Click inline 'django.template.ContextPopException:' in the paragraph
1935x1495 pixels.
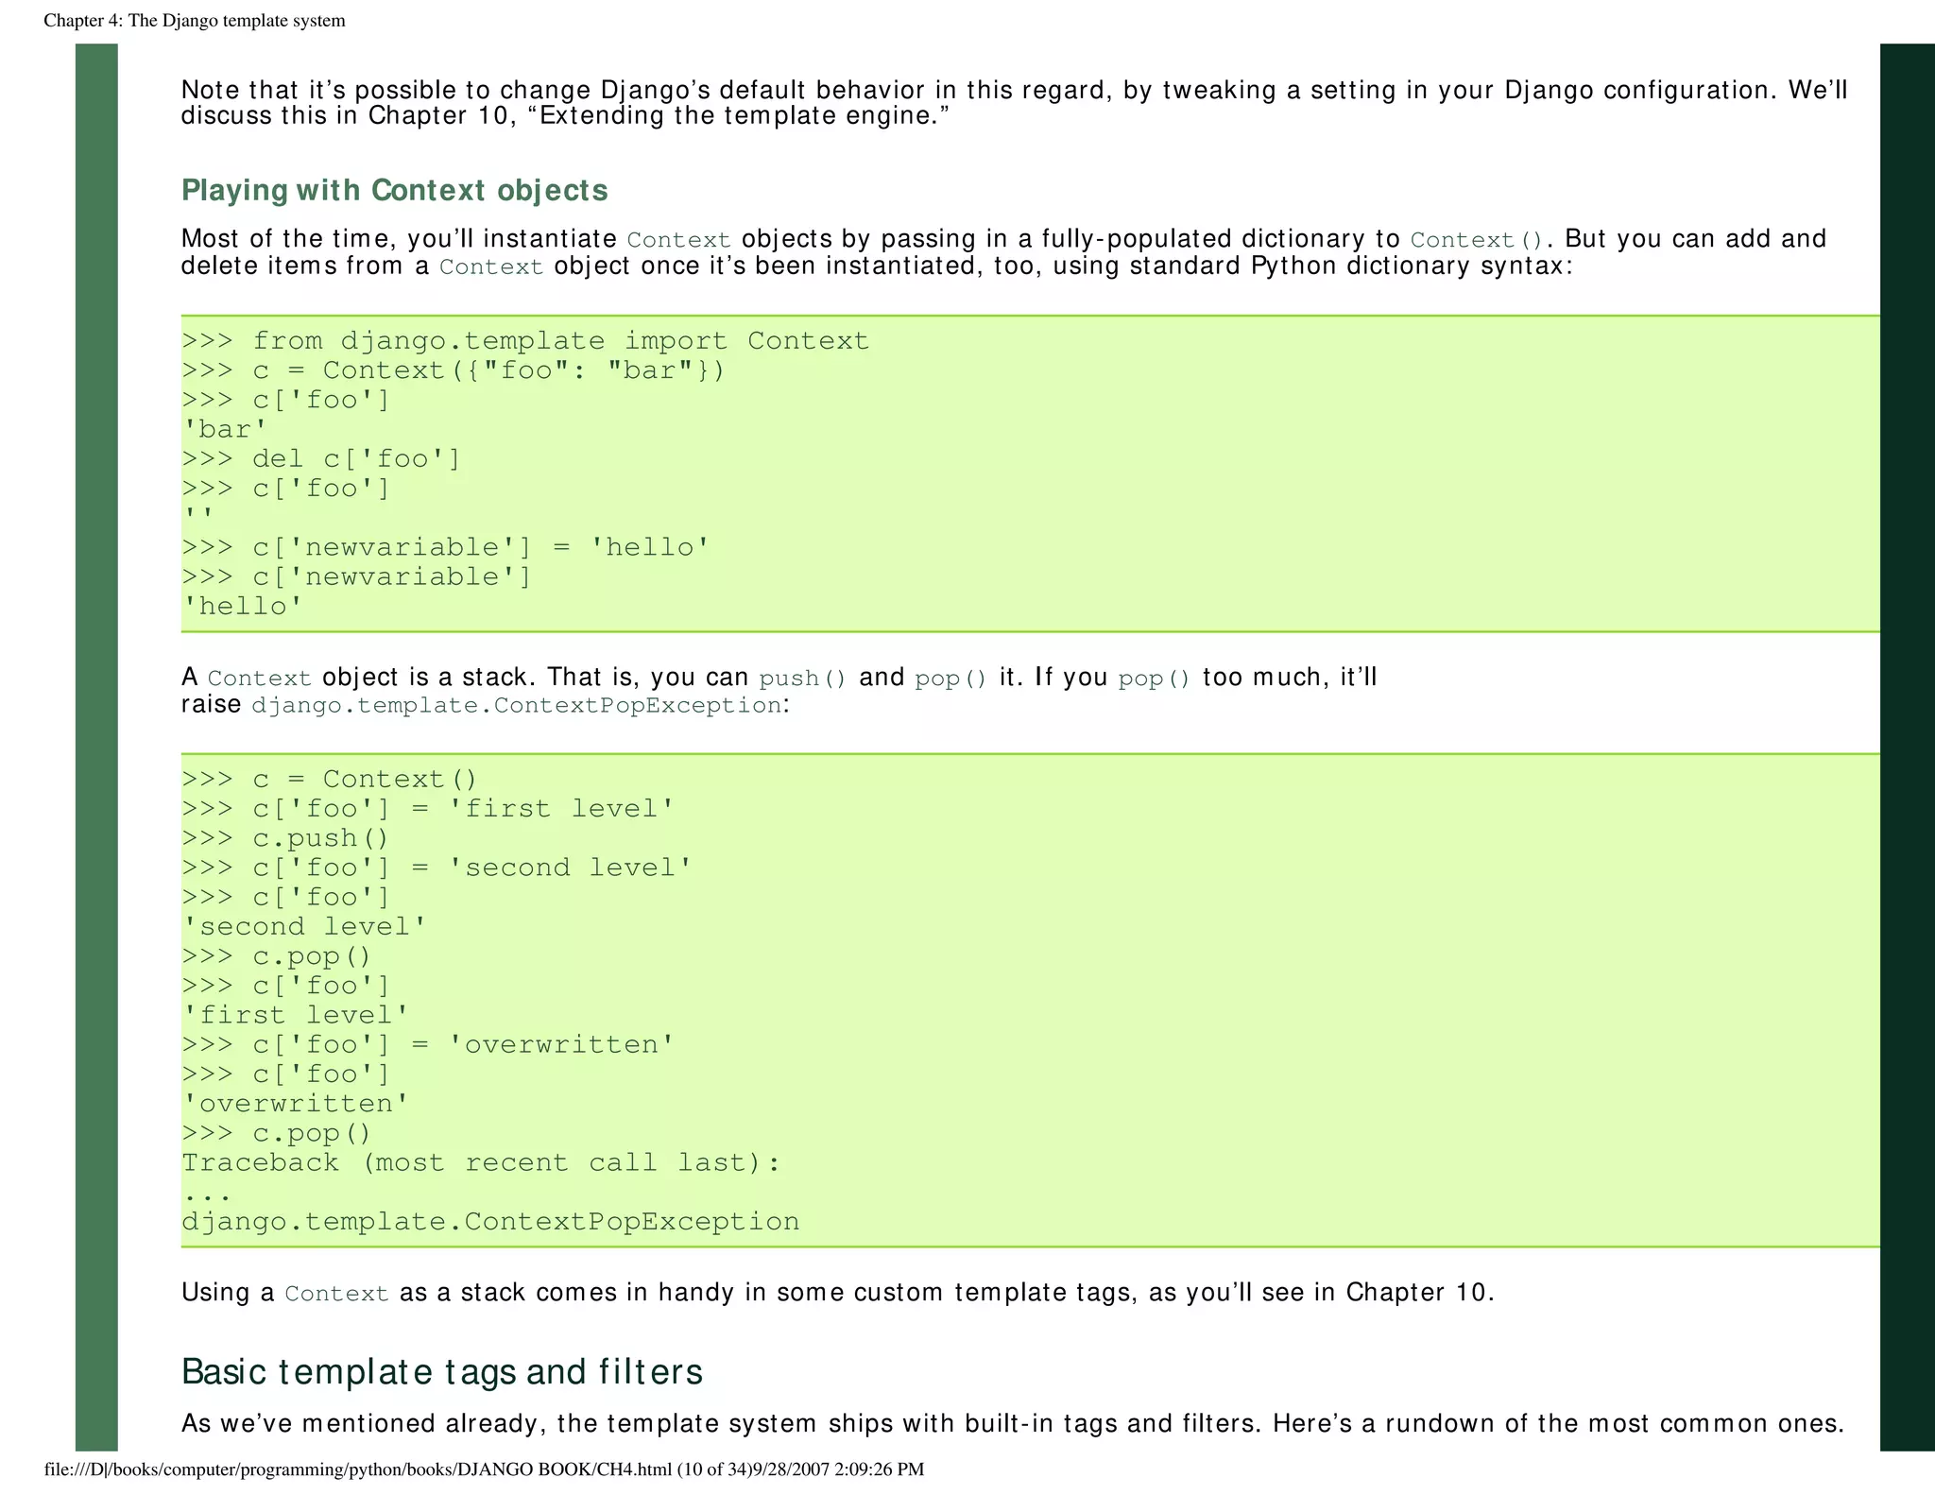coord(520,706)
